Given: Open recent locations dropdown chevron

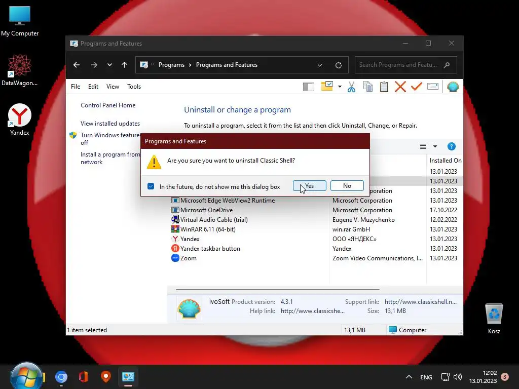Looking at the screenshot, I should (x=109, y=65).
